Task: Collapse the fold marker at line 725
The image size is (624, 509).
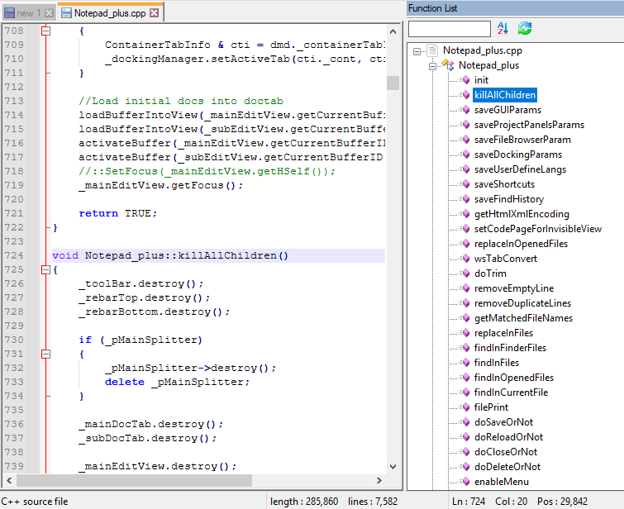Action: click(x=46, y=270)
